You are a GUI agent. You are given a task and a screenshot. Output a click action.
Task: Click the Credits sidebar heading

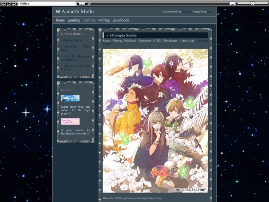(66, 90)
